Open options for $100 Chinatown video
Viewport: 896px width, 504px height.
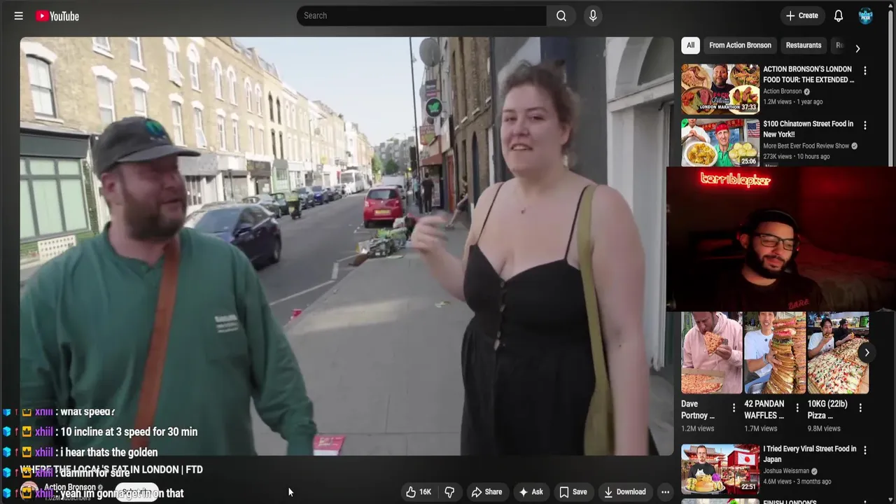tap(865, 125)
